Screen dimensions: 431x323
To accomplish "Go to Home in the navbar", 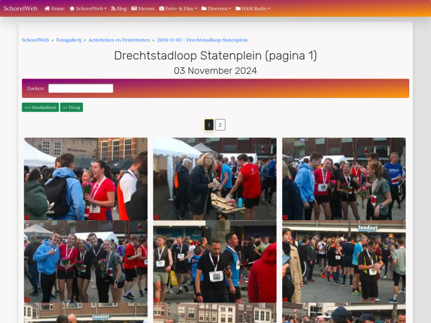I will [58, 9].
